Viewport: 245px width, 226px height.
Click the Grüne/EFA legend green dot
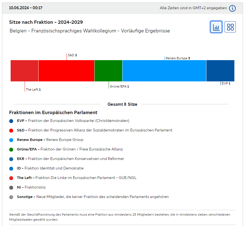pyautogui.click(x=11, y=150)
